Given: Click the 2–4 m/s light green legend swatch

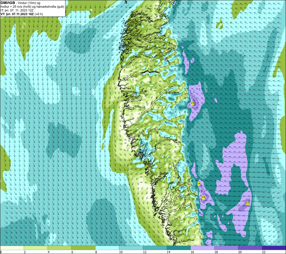Looking at the screenshot, I should pos(36,248).
